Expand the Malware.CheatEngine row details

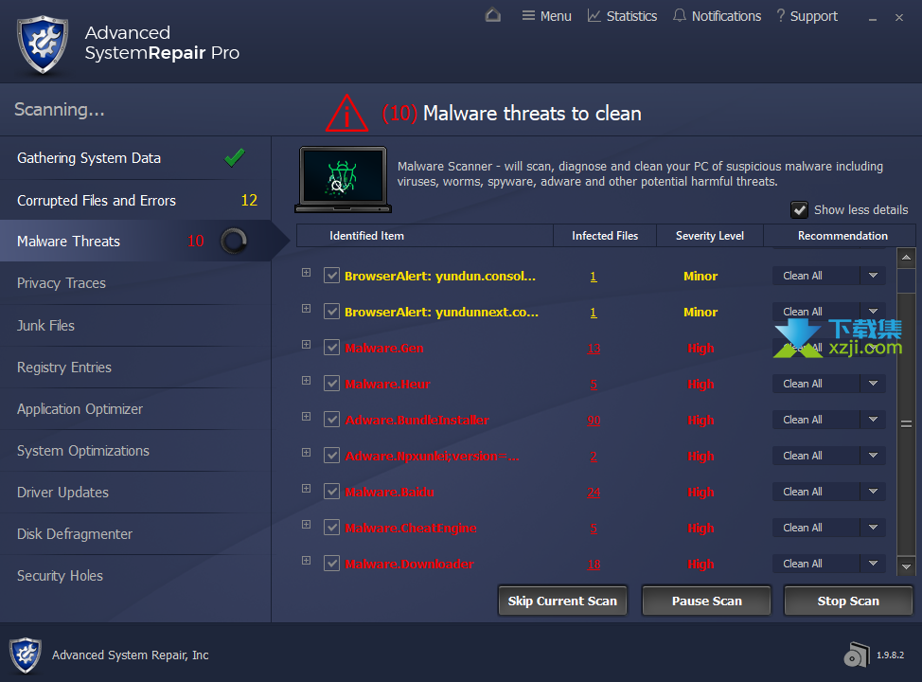point(307,525)
